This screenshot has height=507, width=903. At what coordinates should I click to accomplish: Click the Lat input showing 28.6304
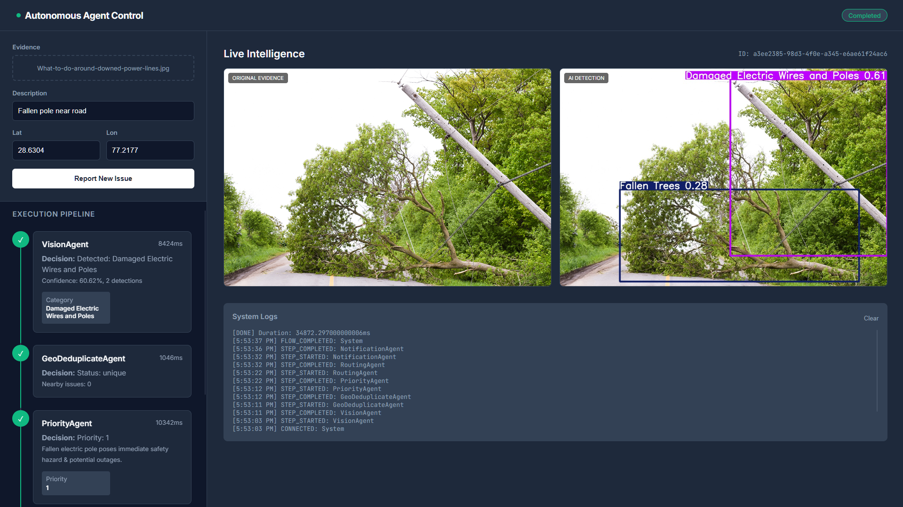pyautogui.click(x=56, y=150)
